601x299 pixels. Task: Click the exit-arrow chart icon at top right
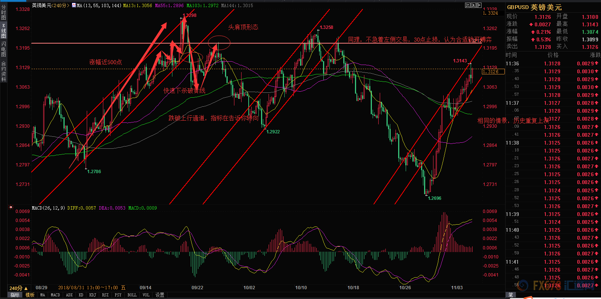479,5
